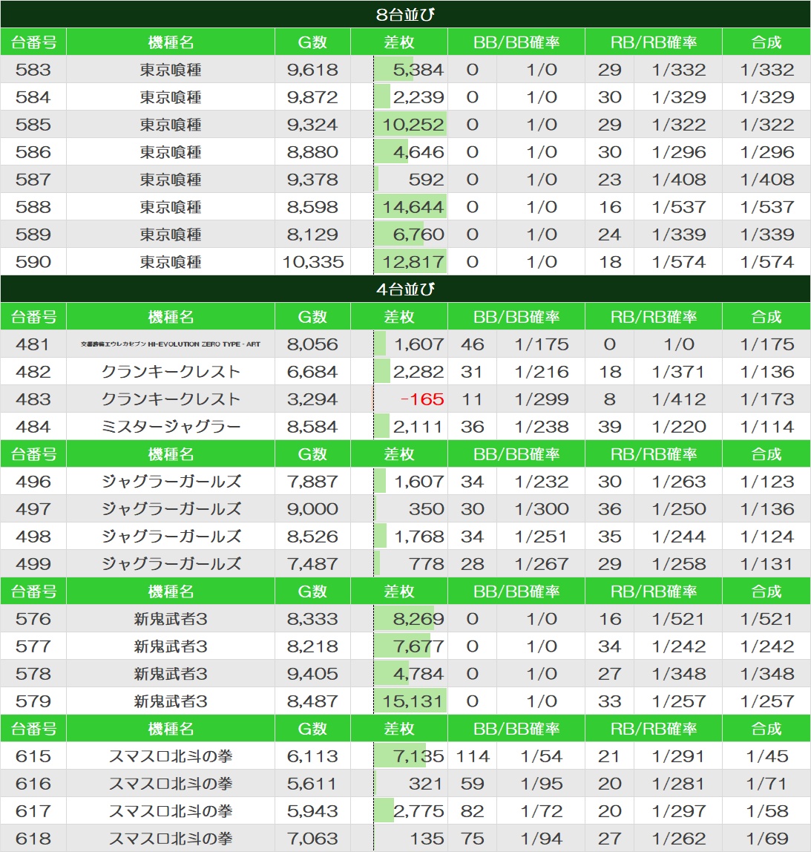Select machine number 583 cell
This screenshot has width=811, height=852.
tap(33, 70)
